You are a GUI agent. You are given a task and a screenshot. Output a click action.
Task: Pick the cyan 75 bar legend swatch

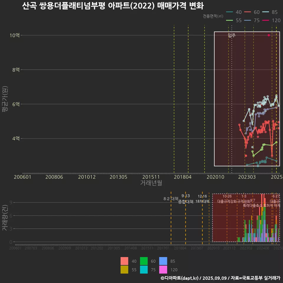coord(144,269)
